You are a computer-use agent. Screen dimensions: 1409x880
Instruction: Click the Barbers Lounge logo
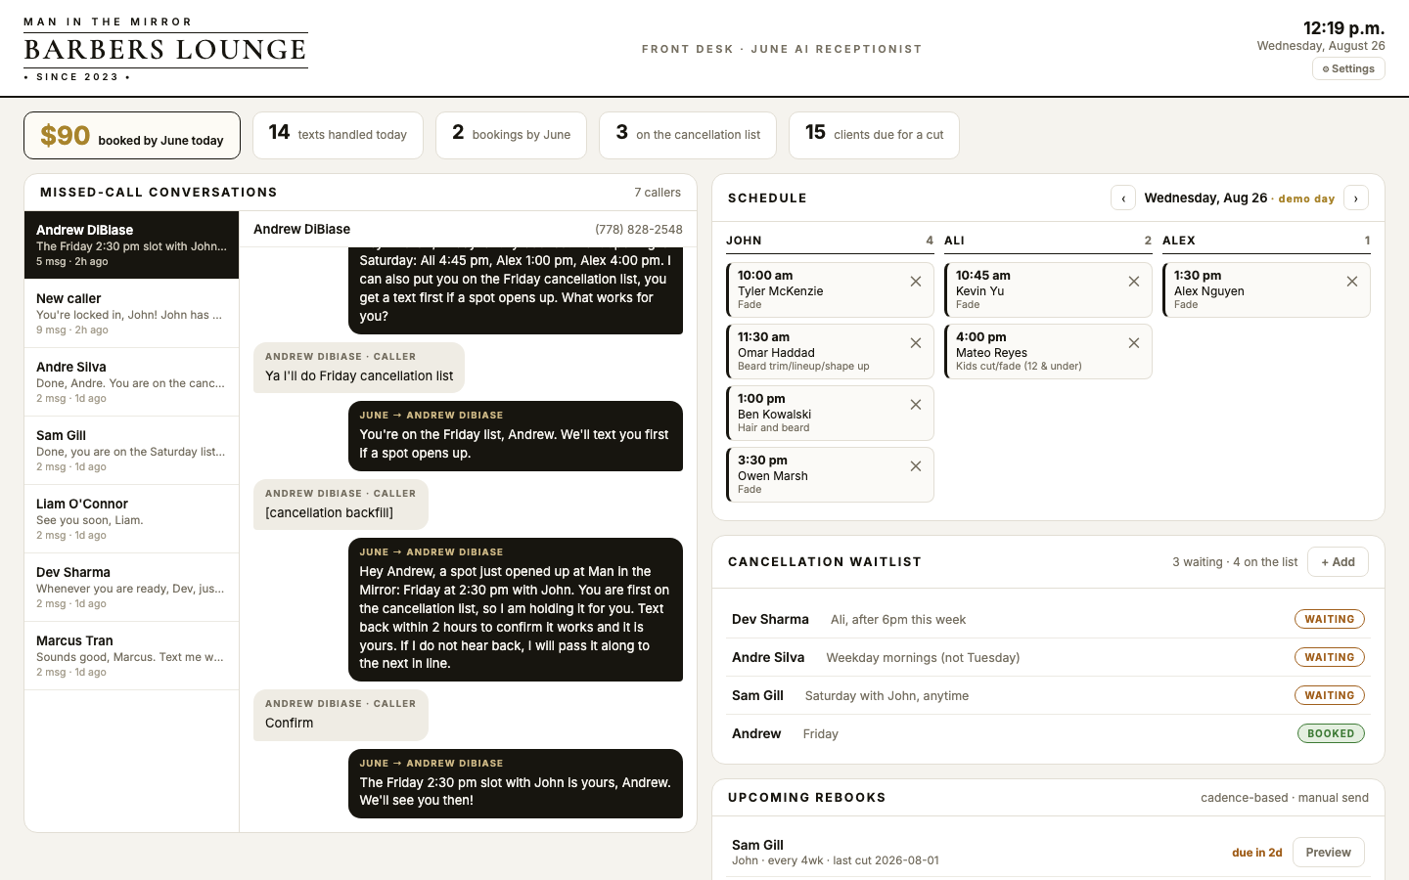165,49
